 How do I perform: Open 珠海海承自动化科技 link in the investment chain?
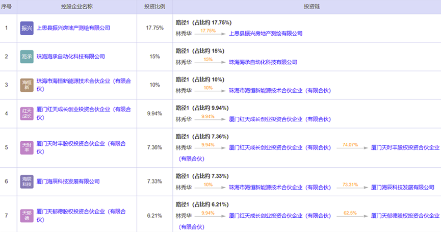(263, 62)
